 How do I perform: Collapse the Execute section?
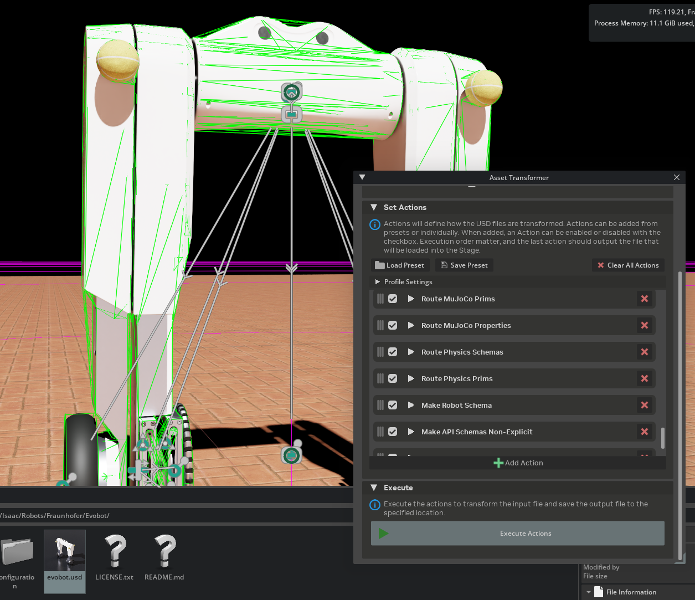coord(373,488)
